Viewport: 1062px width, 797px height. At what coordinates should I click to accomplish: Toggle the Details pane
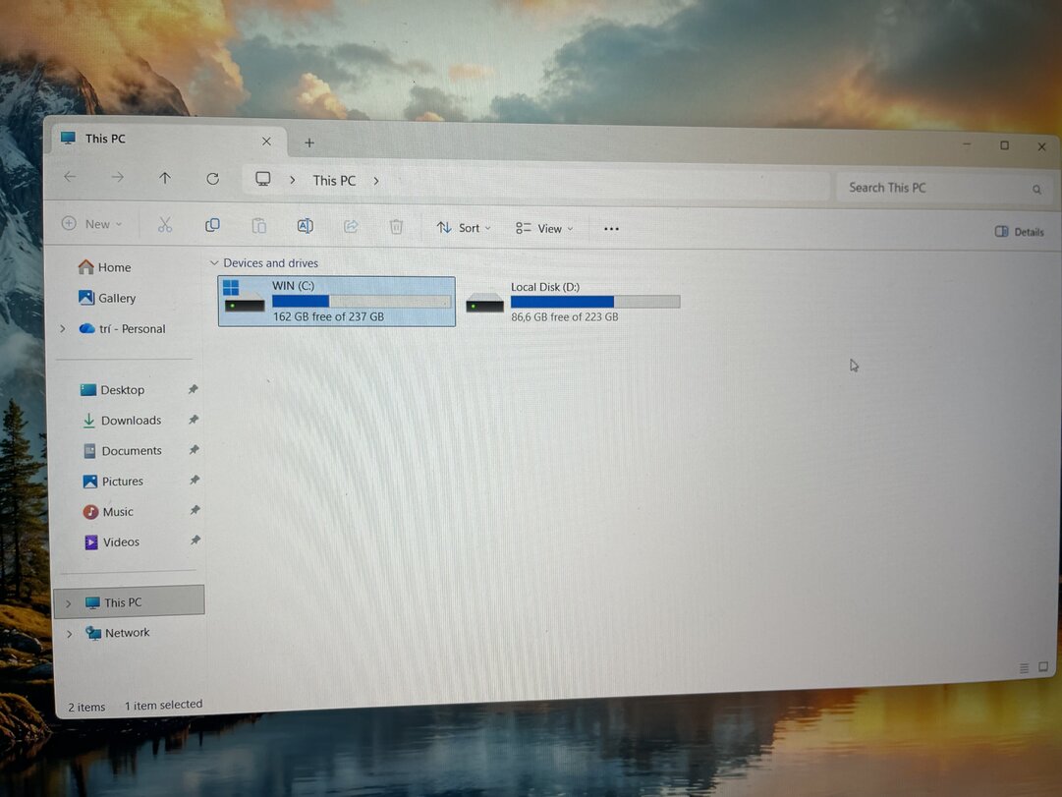pyautogui.click(x=1020, y=232)
